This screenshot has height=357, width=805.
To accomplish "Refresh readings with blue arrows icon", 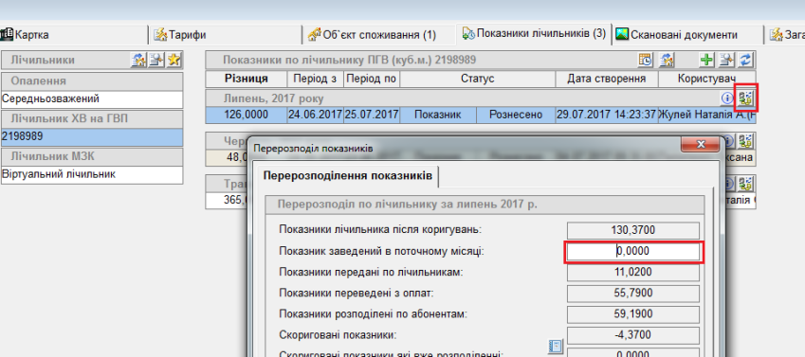I will [x=745, y=60].
